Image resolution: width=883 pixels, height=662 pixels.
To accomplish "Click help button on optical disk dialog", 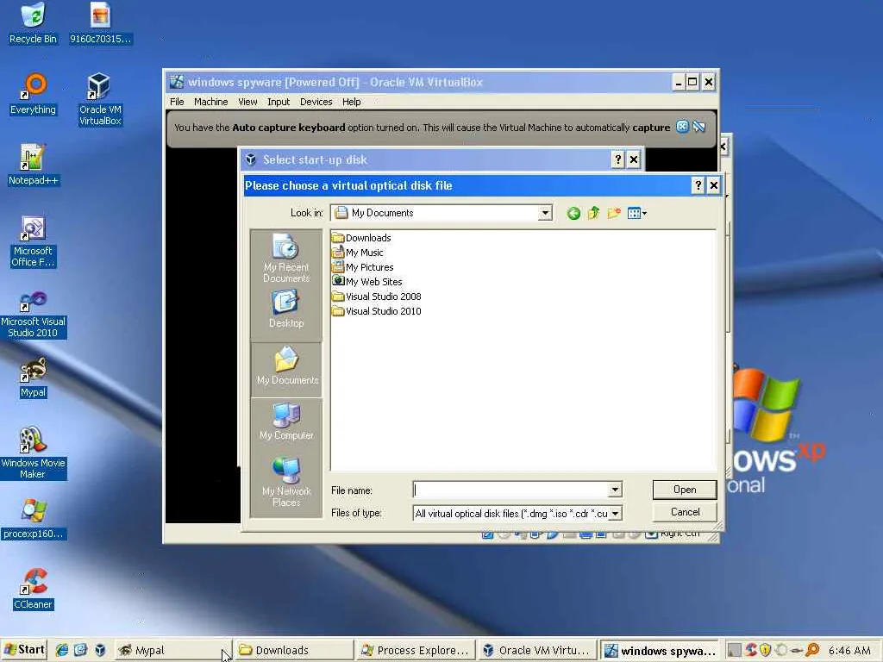I will coord(698,185).
